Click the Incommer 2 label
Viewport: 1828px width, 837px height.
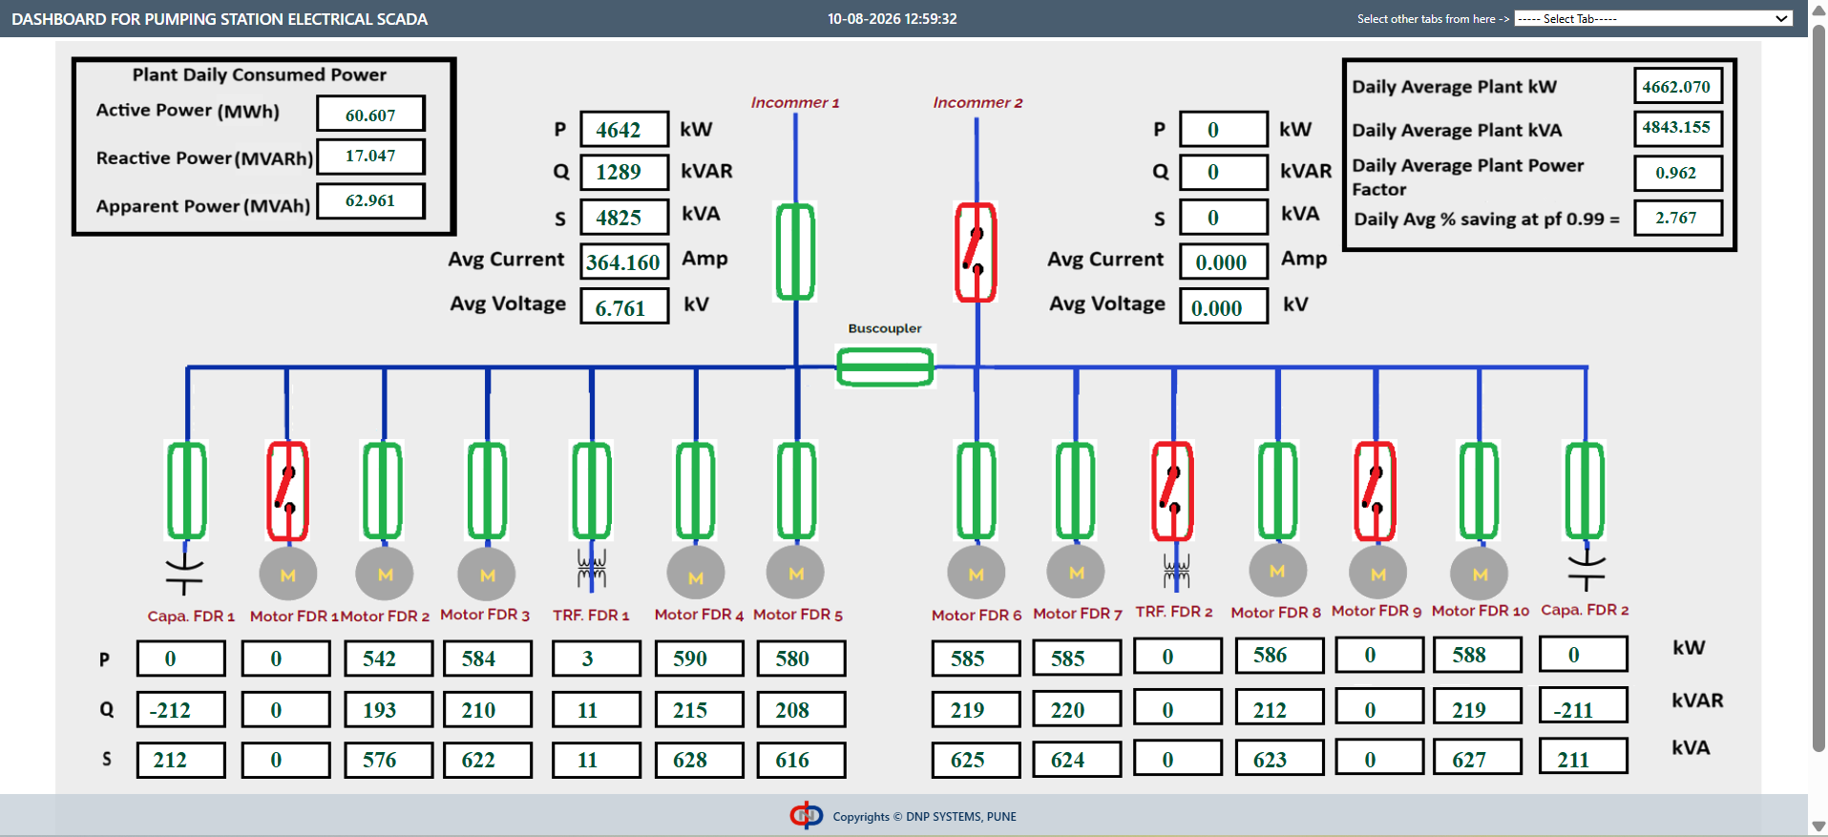pos(977,102)
